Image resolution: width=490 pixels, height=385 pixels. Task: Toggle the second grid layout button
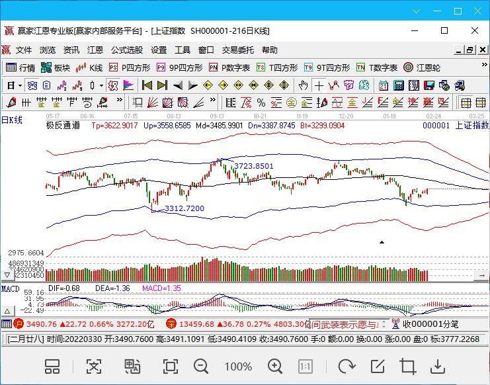[480, 103]
